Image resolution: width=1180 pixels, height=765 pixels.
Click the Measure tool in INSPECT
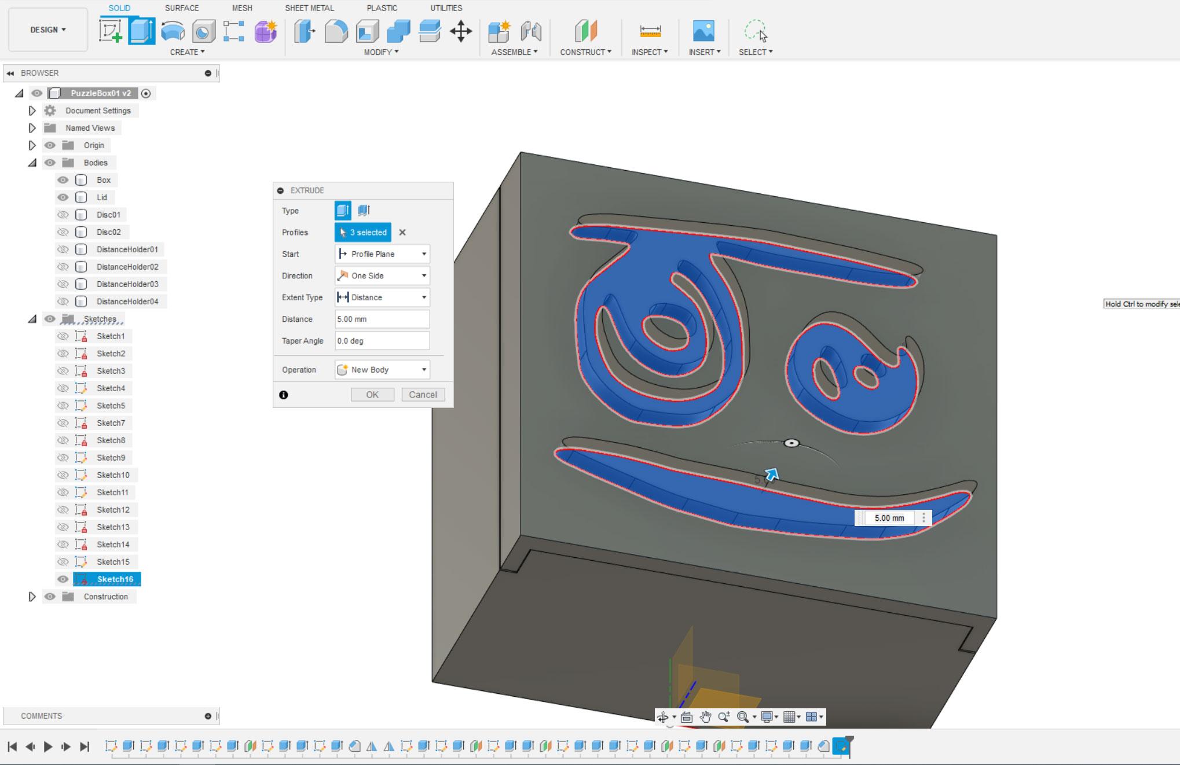pyautogui.click(x=650, y=30)
